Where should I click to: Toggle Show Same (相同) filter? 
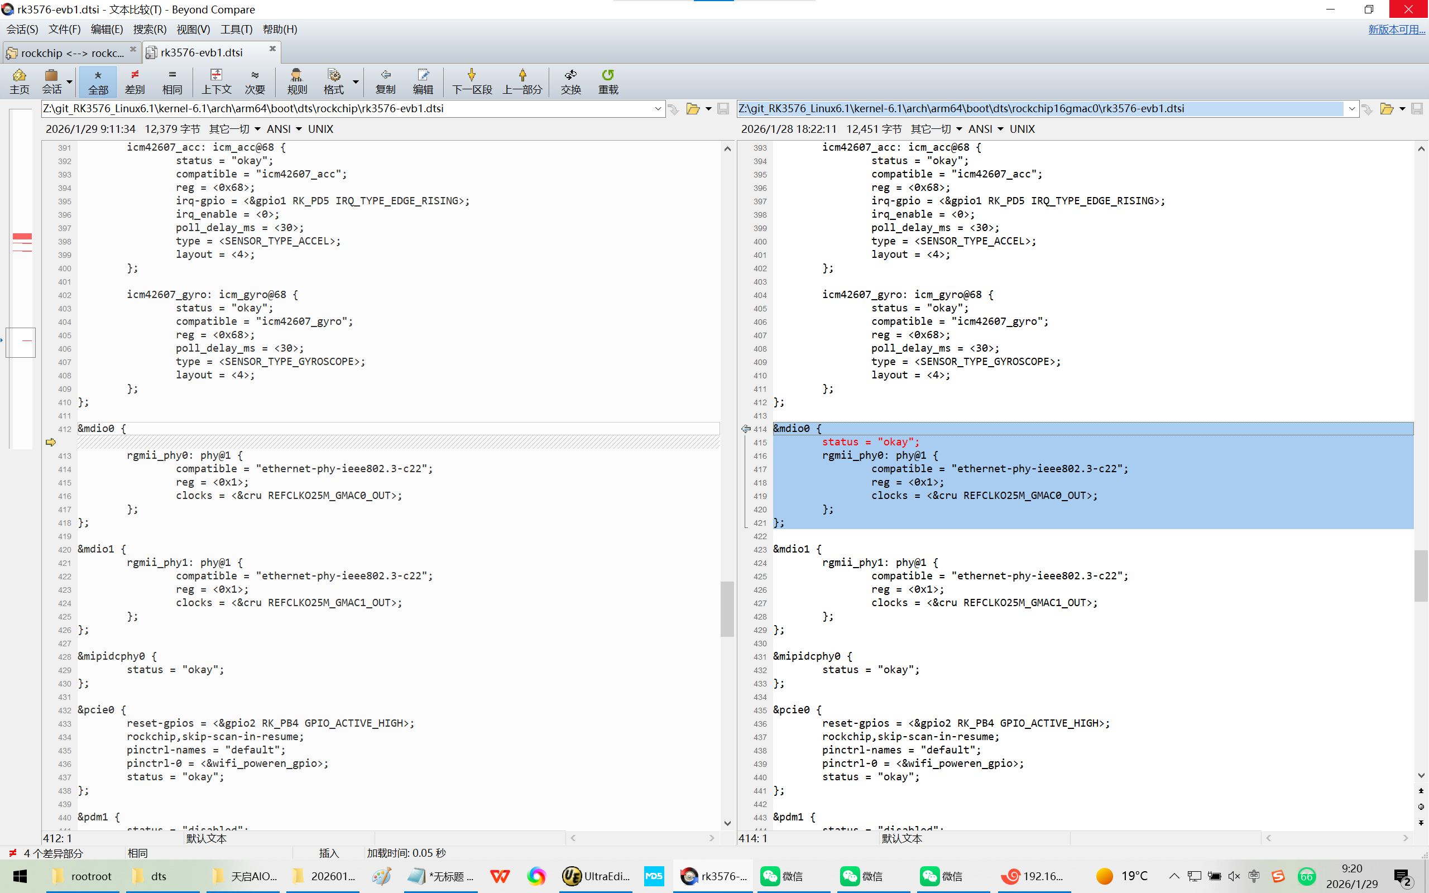pos(172,81)
